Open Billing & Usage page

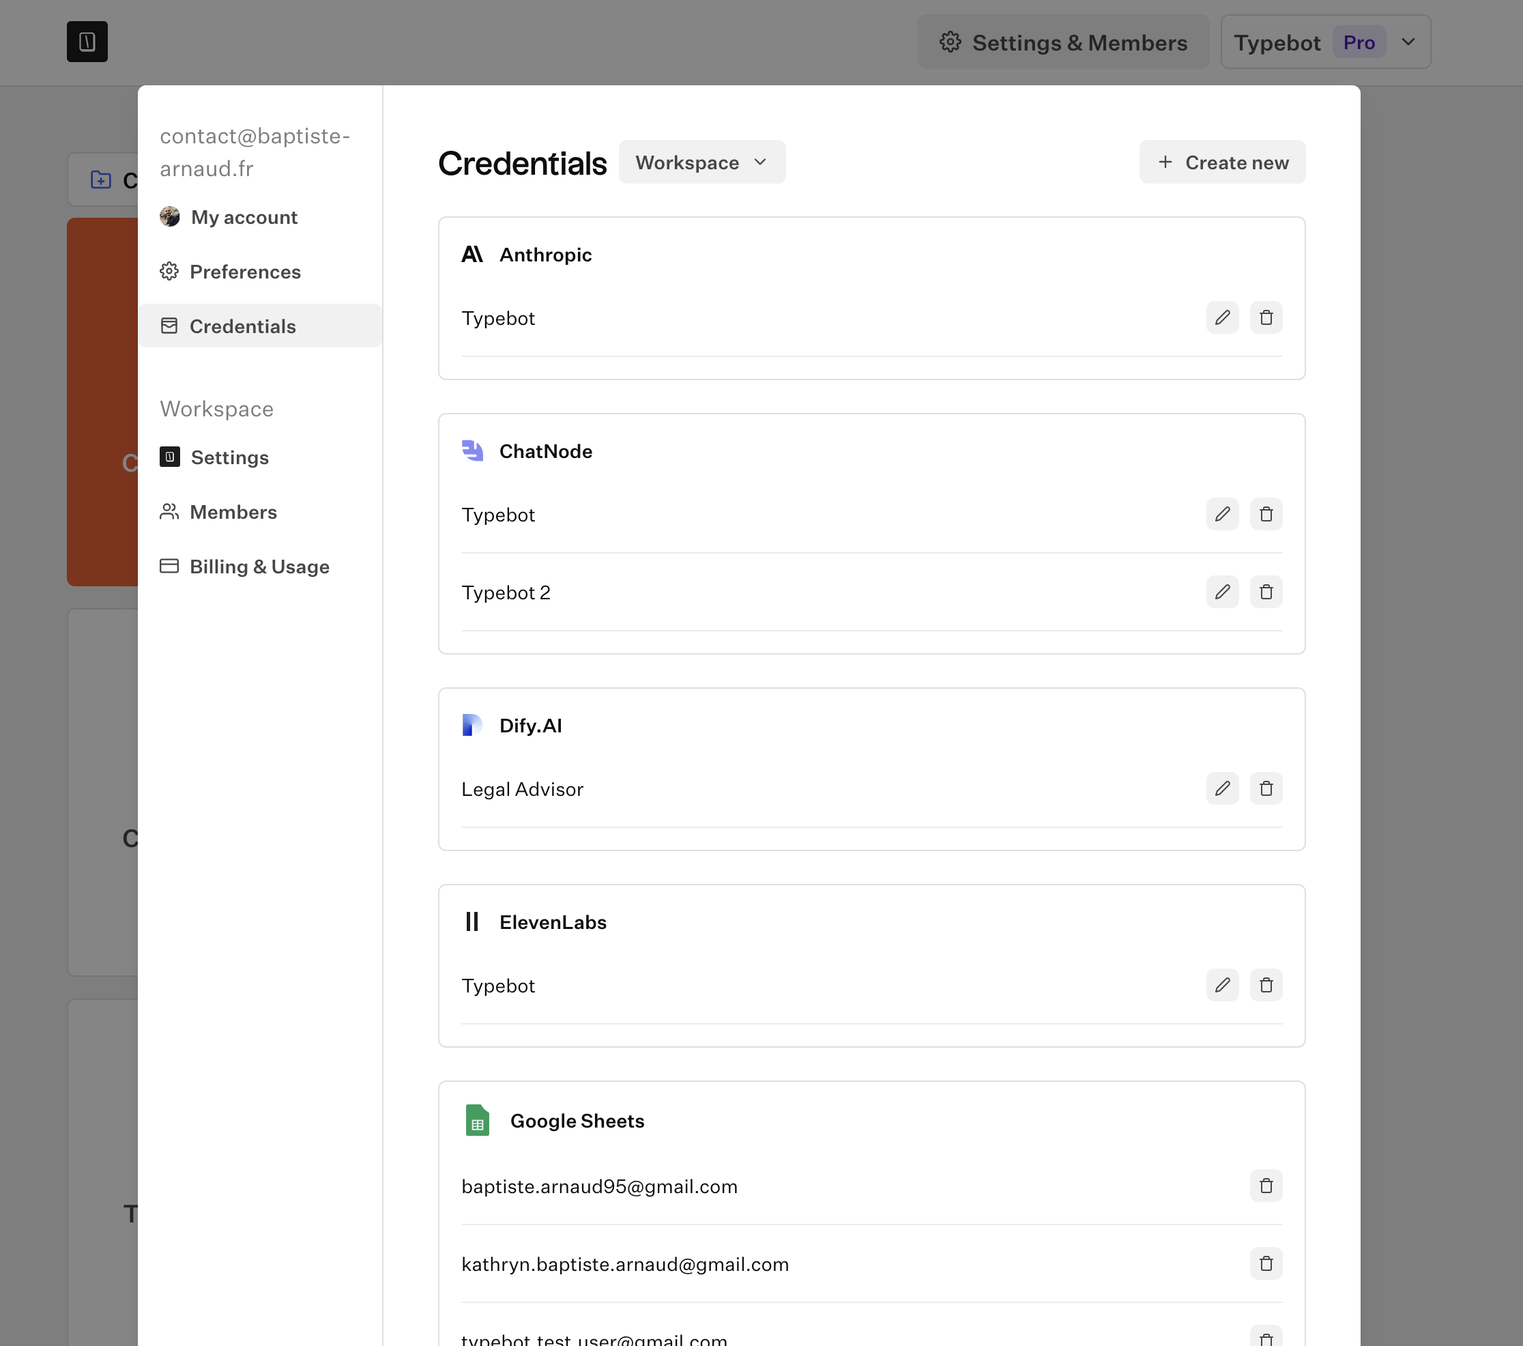click(259, 567)
